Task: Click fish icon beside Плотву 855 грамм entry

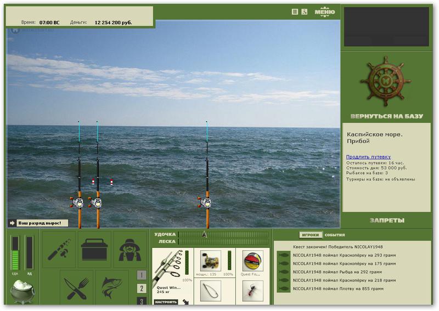Action: 283,289
